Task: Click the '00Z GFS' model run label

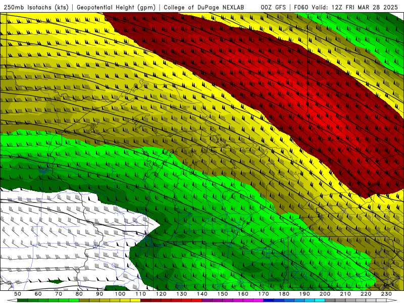Action: coord(273,8)
